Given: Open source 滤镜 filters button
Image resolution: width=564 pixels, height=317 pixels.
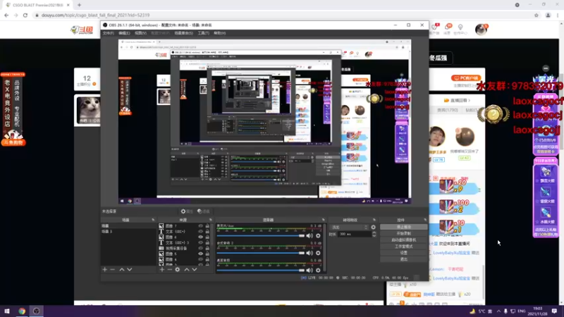Looking at the screenshot, I should (204, 211).
